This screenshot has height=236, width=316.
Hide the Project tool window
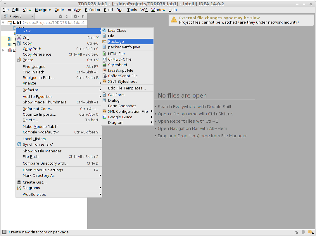coord(84,16)
